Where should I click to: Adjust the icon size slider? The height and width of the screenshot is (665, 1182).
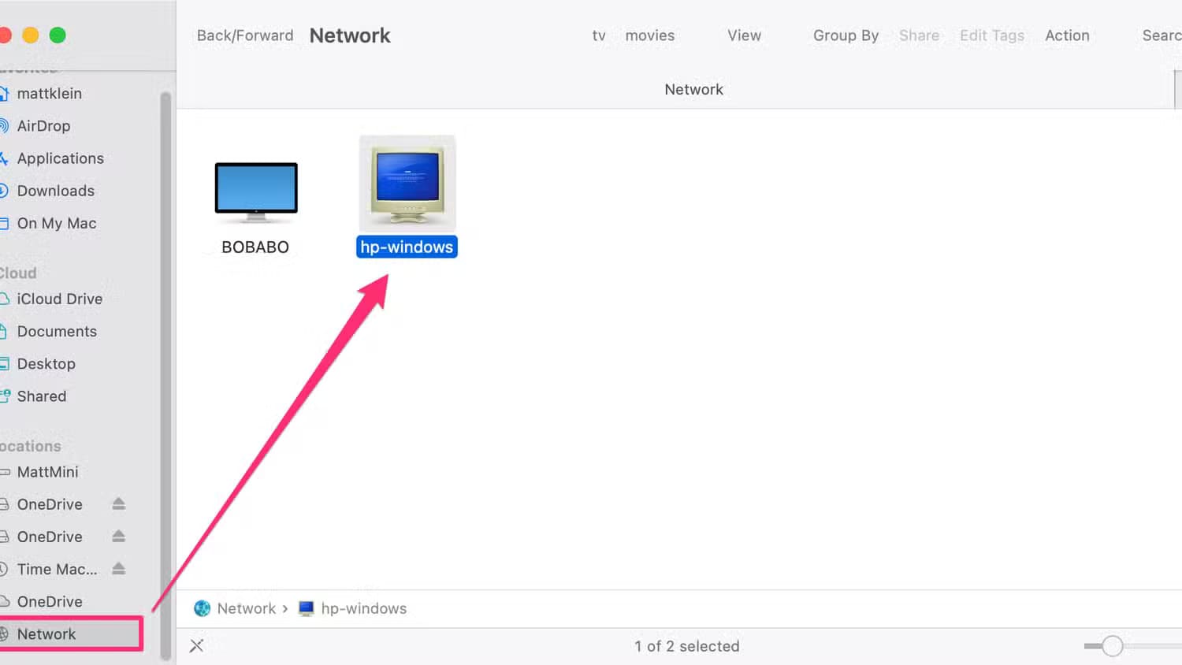click(x=1112, y=646)
